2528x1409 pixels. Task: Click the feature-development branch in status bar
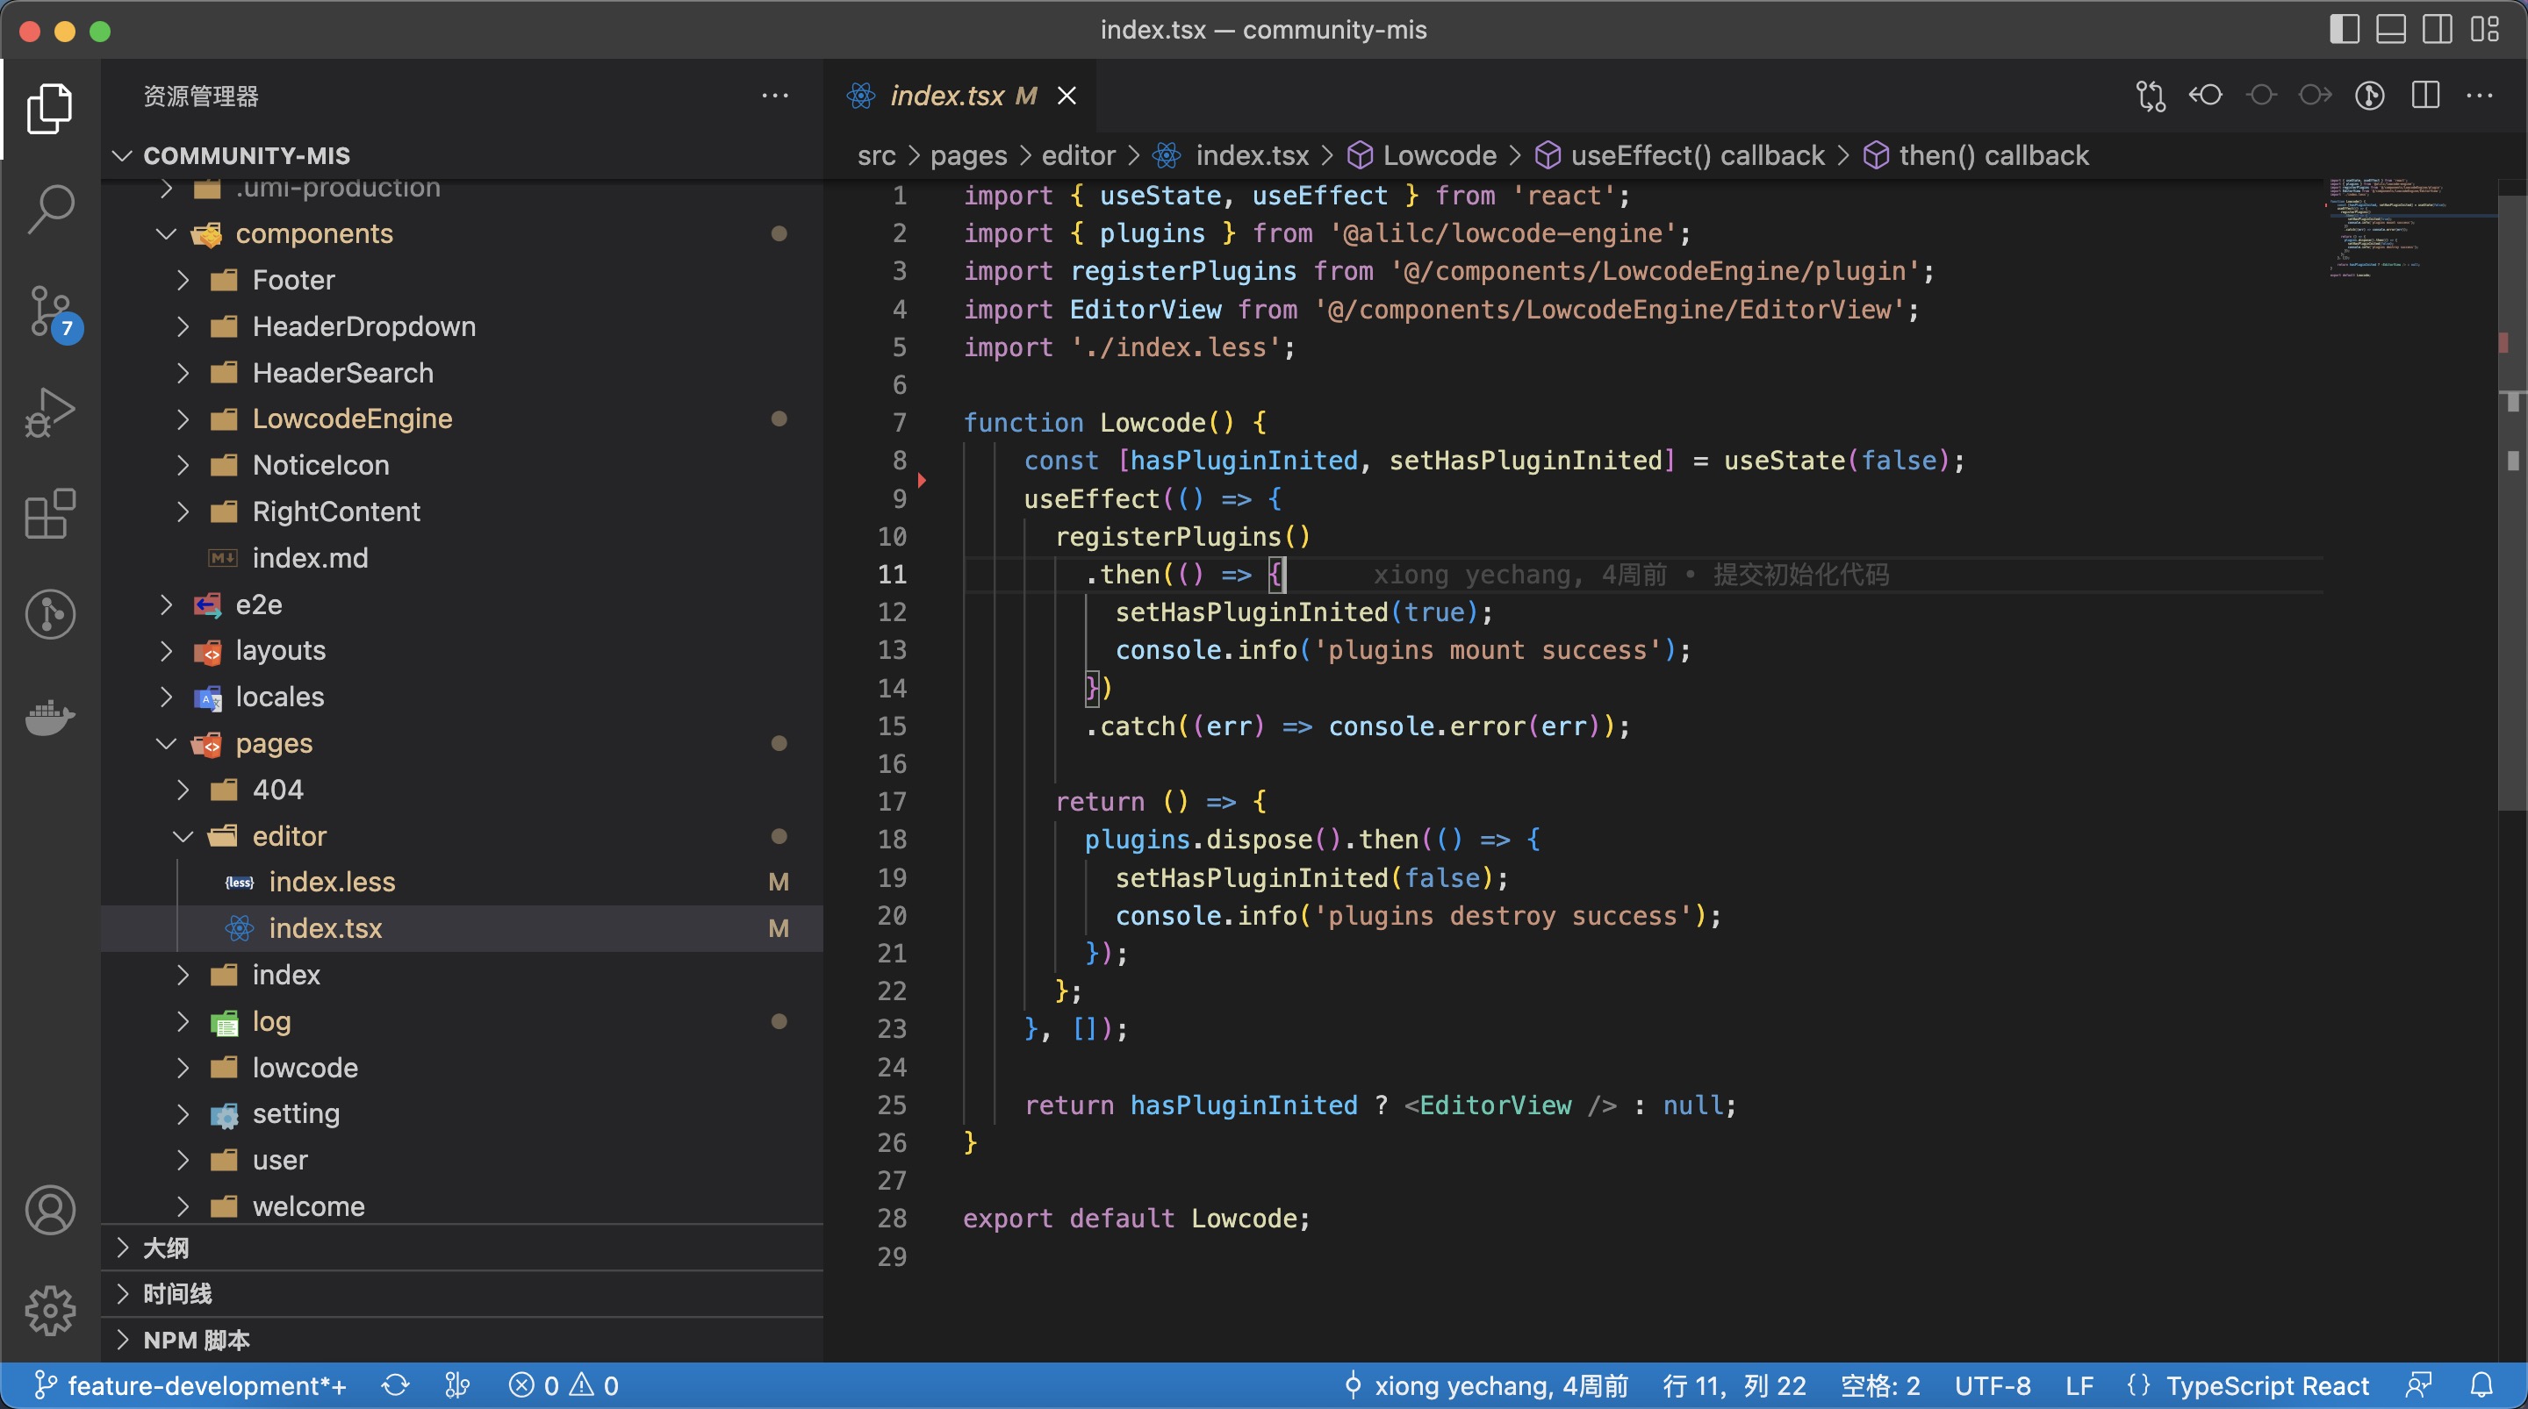click(190, 1385)
